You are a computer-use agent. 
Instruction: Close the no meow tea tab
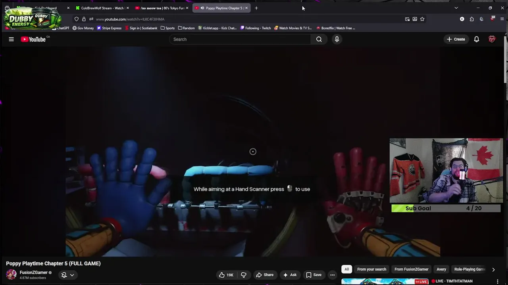pyautogui.click(x=187, y=8)
